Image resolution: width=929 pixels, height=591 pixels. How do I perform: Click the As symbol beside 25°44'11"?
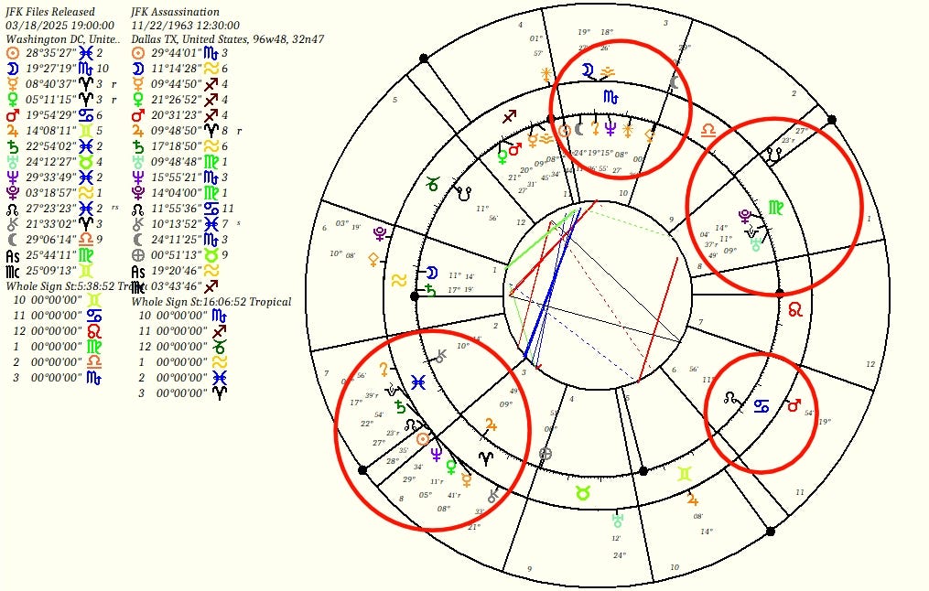point(13,256)
